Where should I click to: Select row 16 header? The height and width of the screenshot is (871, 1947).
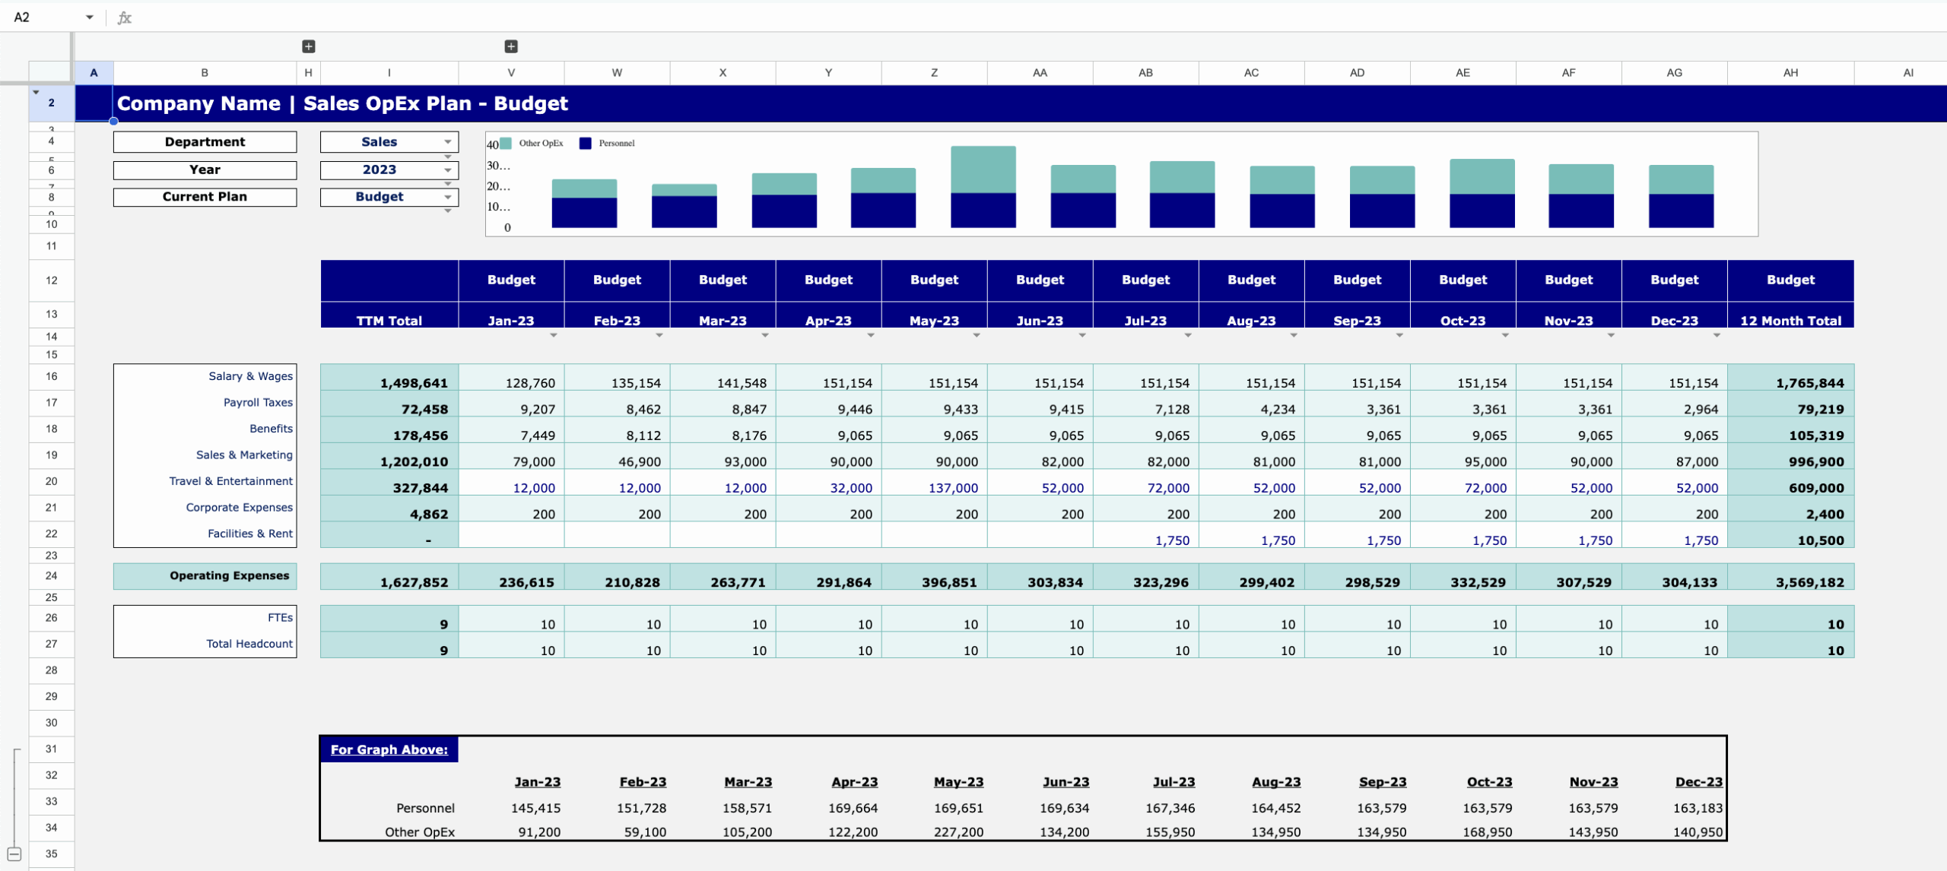click(x=51, y=376)
